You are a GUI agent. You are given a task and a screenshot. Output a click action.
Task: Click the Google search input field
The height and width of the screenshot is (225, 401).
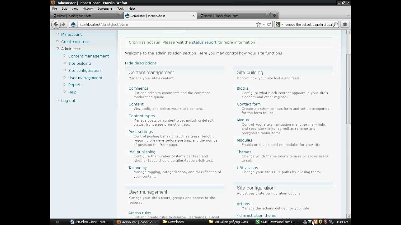308,24
